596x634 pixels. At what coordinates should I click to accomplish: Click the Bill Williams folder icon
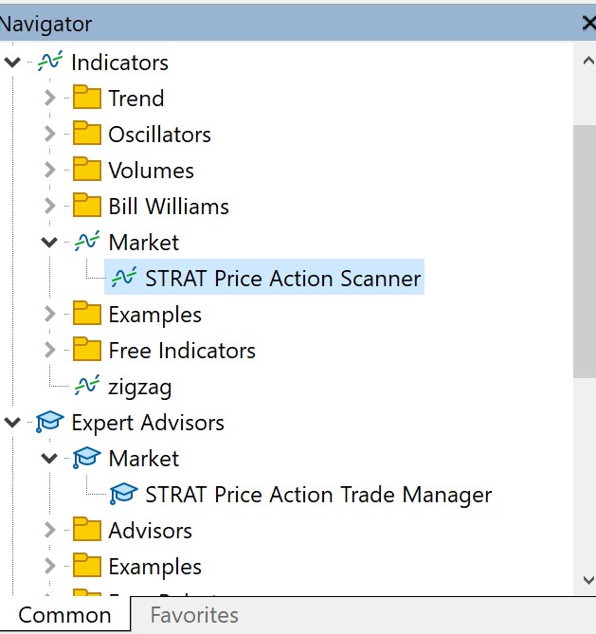tap(87, 207)
